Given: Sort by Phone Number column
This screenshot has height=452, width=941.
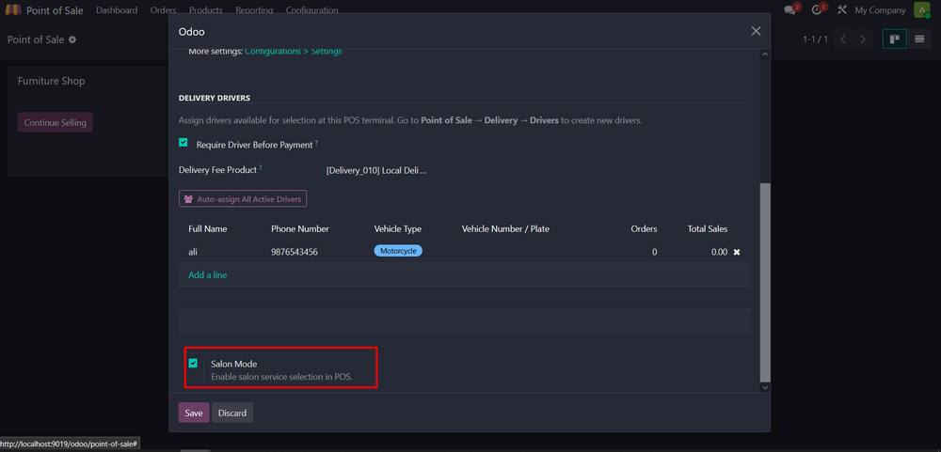Looking at the screenshot, I should point(300,229).
